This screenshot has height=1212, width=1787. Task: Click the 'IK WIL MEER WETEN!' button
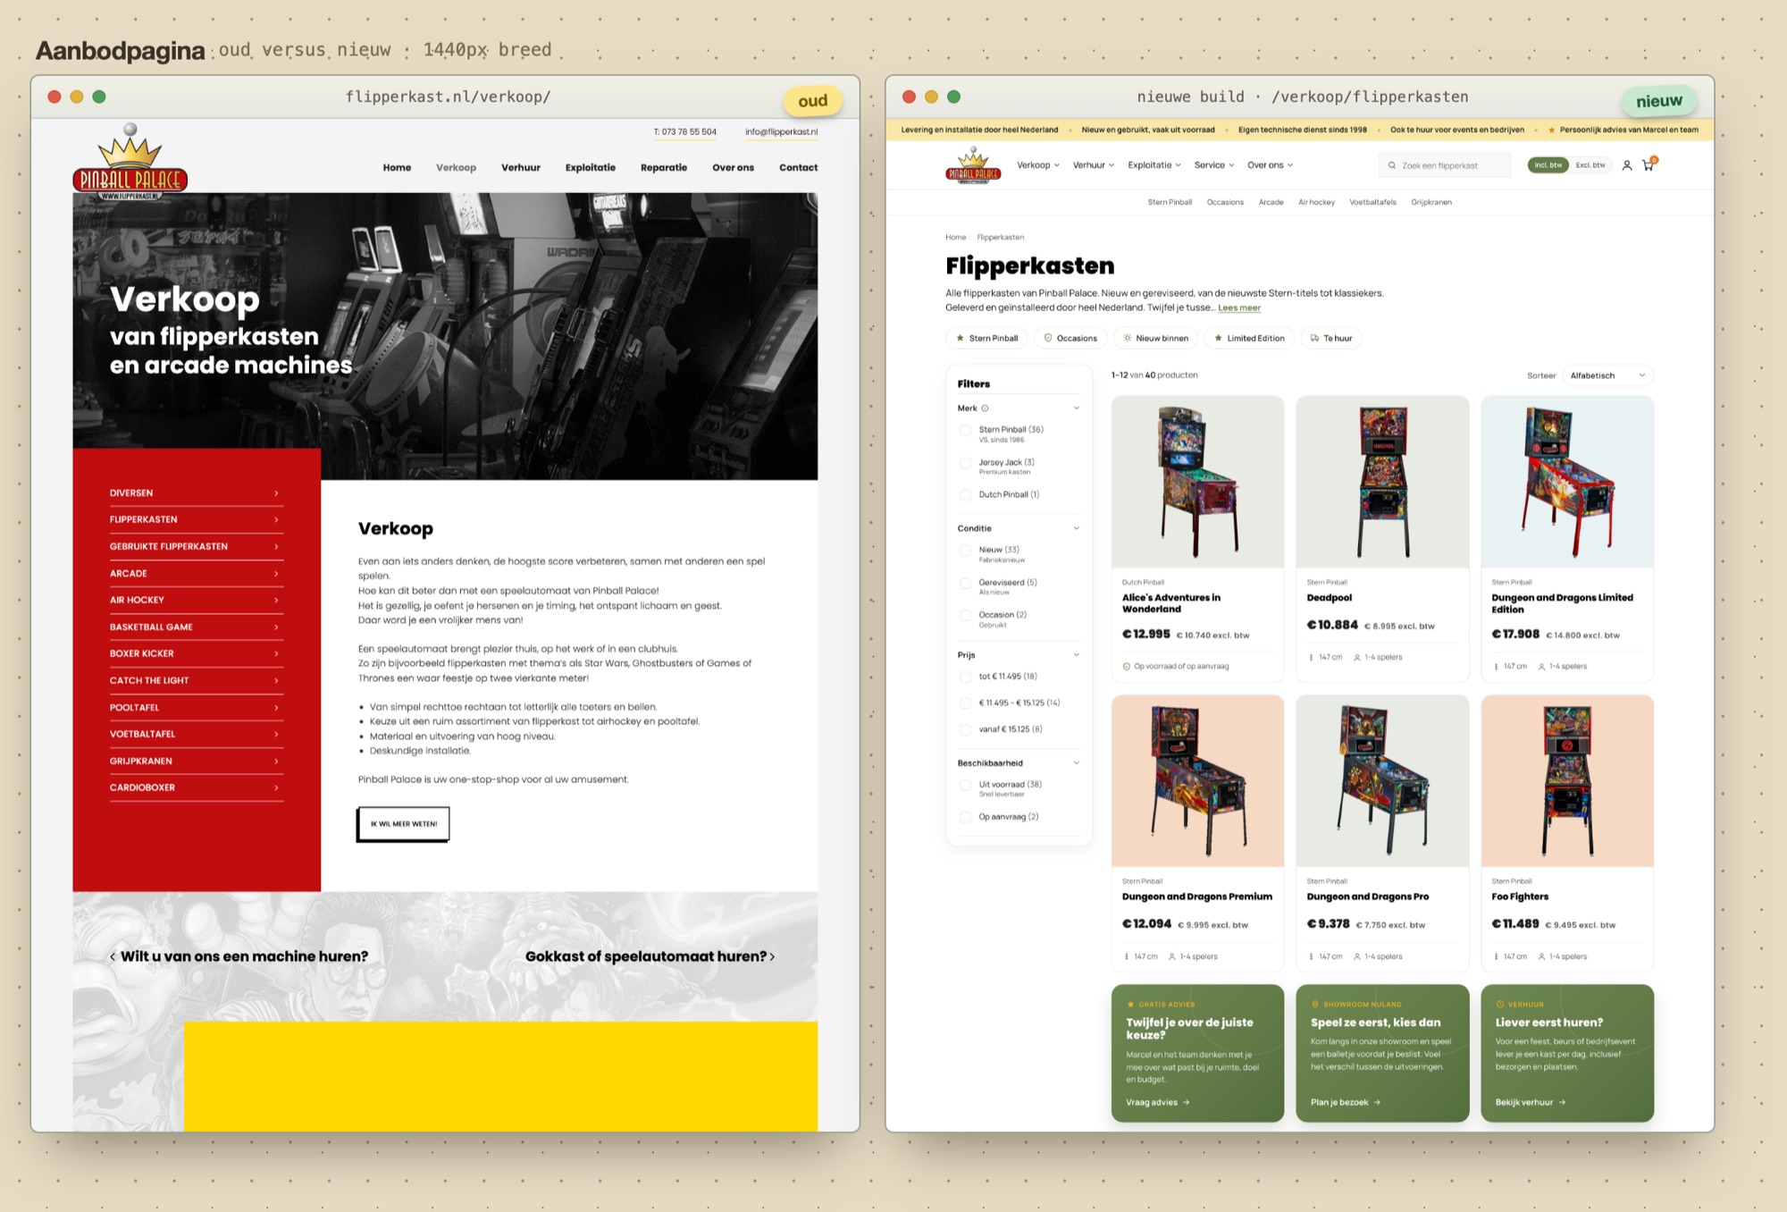pos(403,824)
